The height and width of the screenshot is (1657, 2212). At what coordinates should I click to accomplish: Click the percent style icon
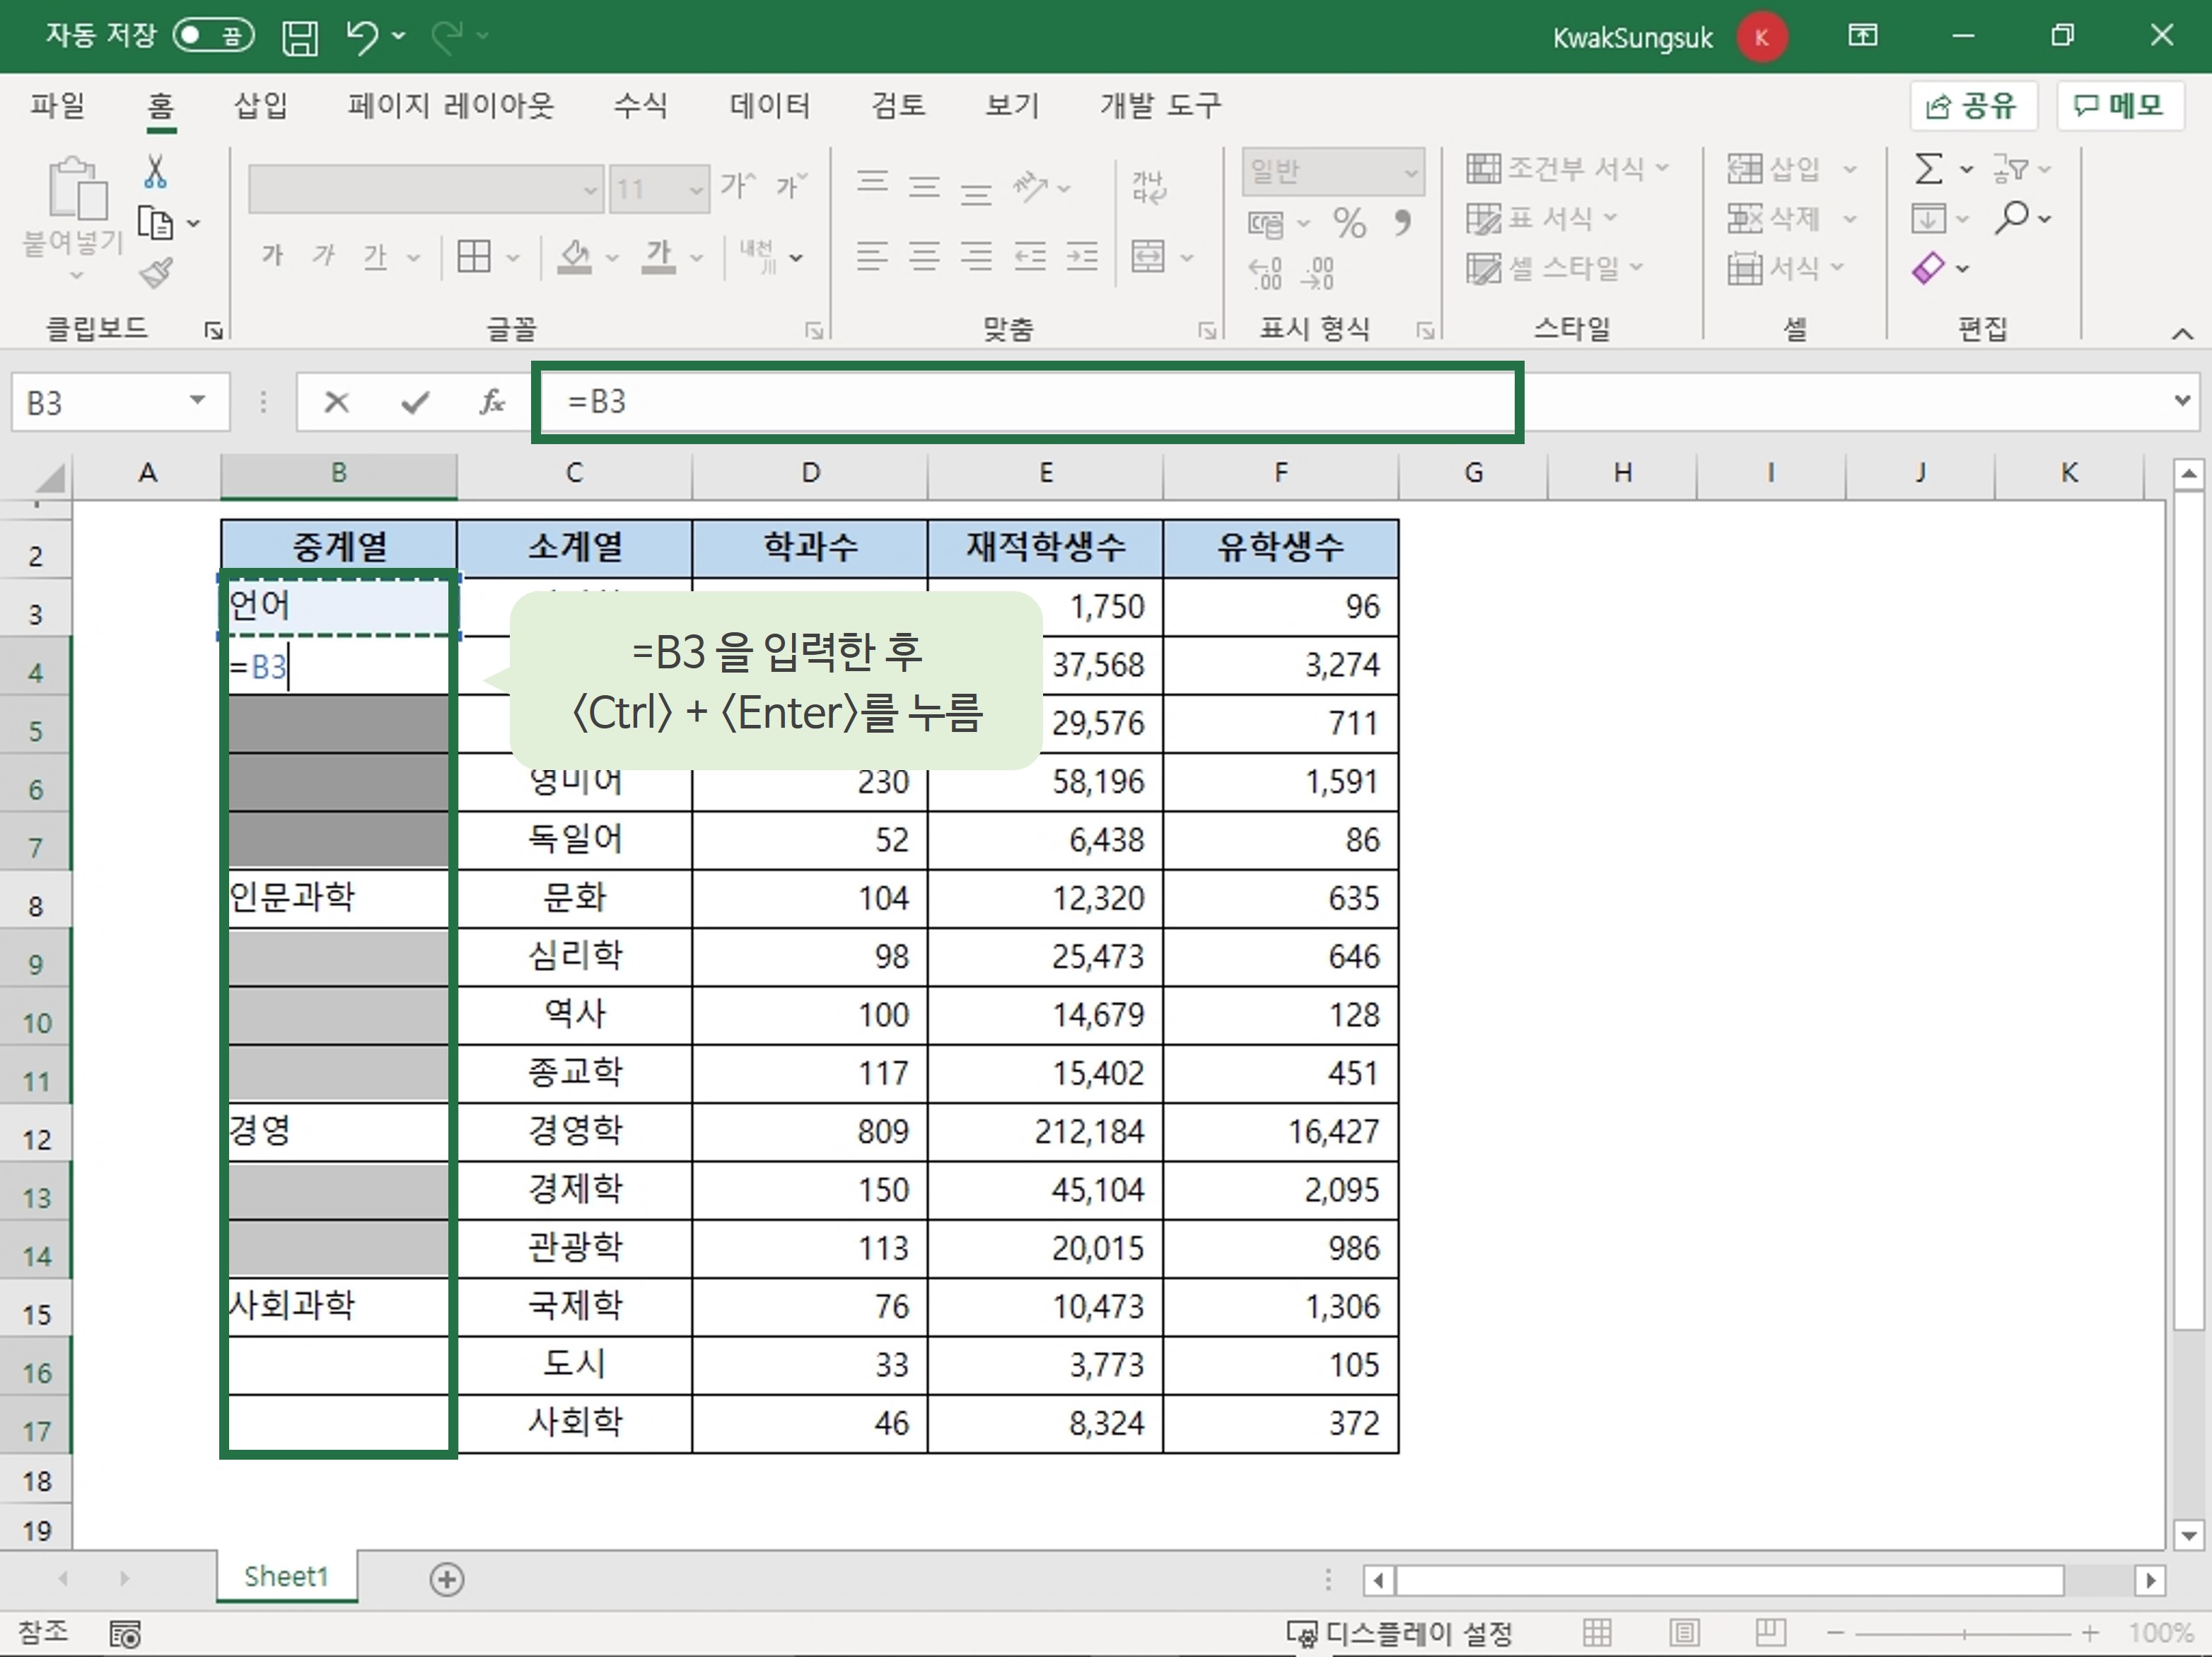click(1349, 222)
